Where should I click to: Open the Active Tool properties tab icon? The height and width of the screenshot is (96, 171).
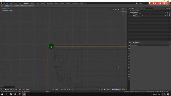[129, 46]
